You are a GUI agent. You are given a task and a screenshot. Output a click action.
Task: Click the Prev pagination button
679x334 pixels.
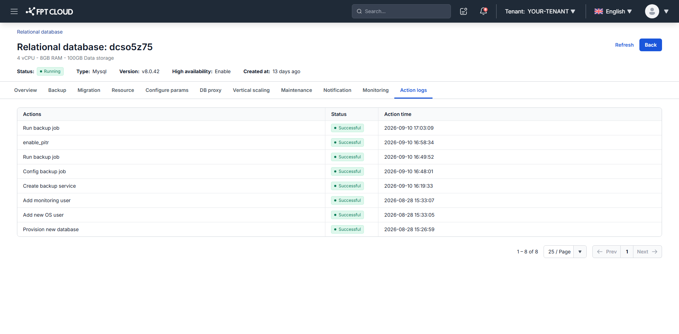coord(607,252)
